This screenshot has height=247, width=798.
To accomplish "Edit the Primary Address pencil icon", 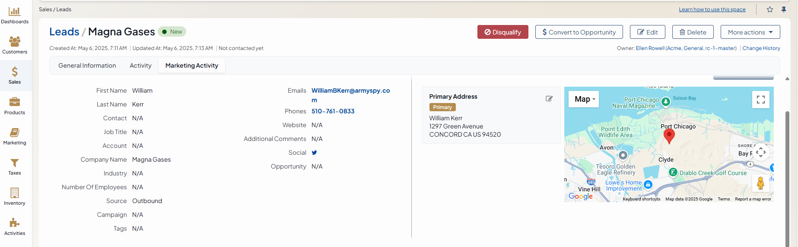I will [549, 99].
